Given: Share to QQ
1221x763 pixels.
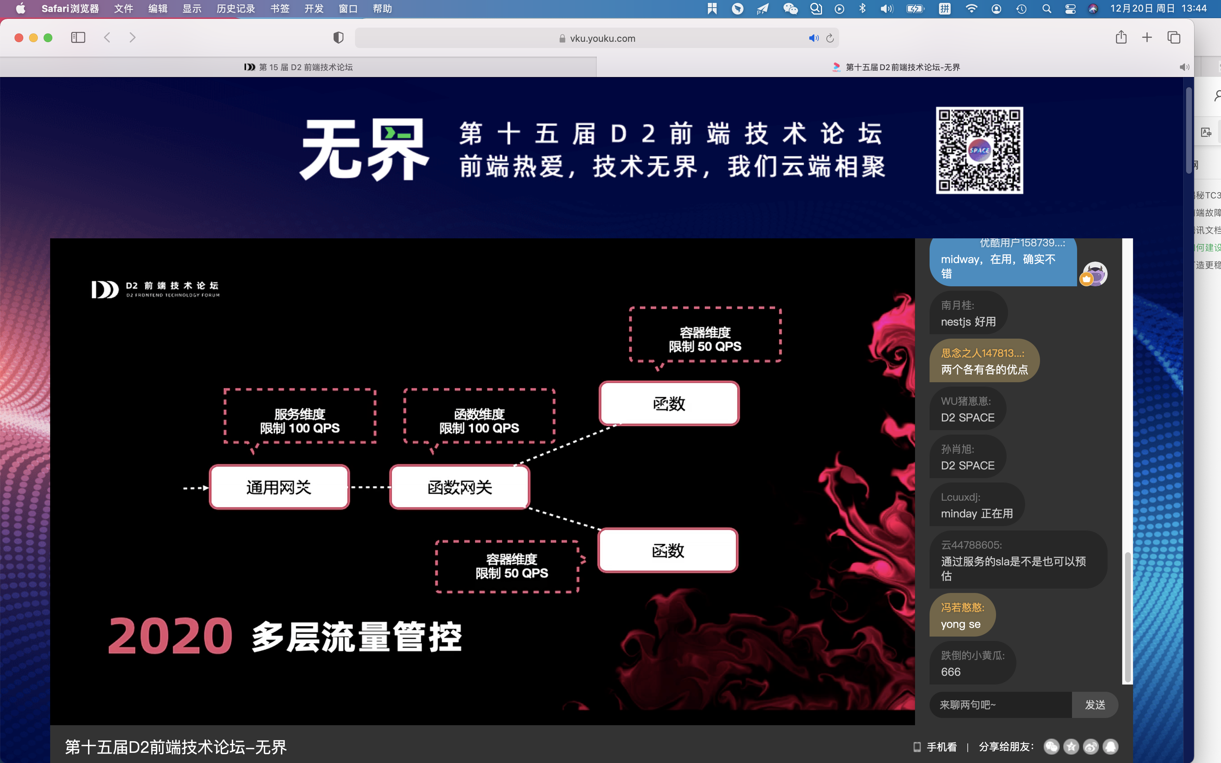Looking at the screenshot, I should tap(1111, 747).
